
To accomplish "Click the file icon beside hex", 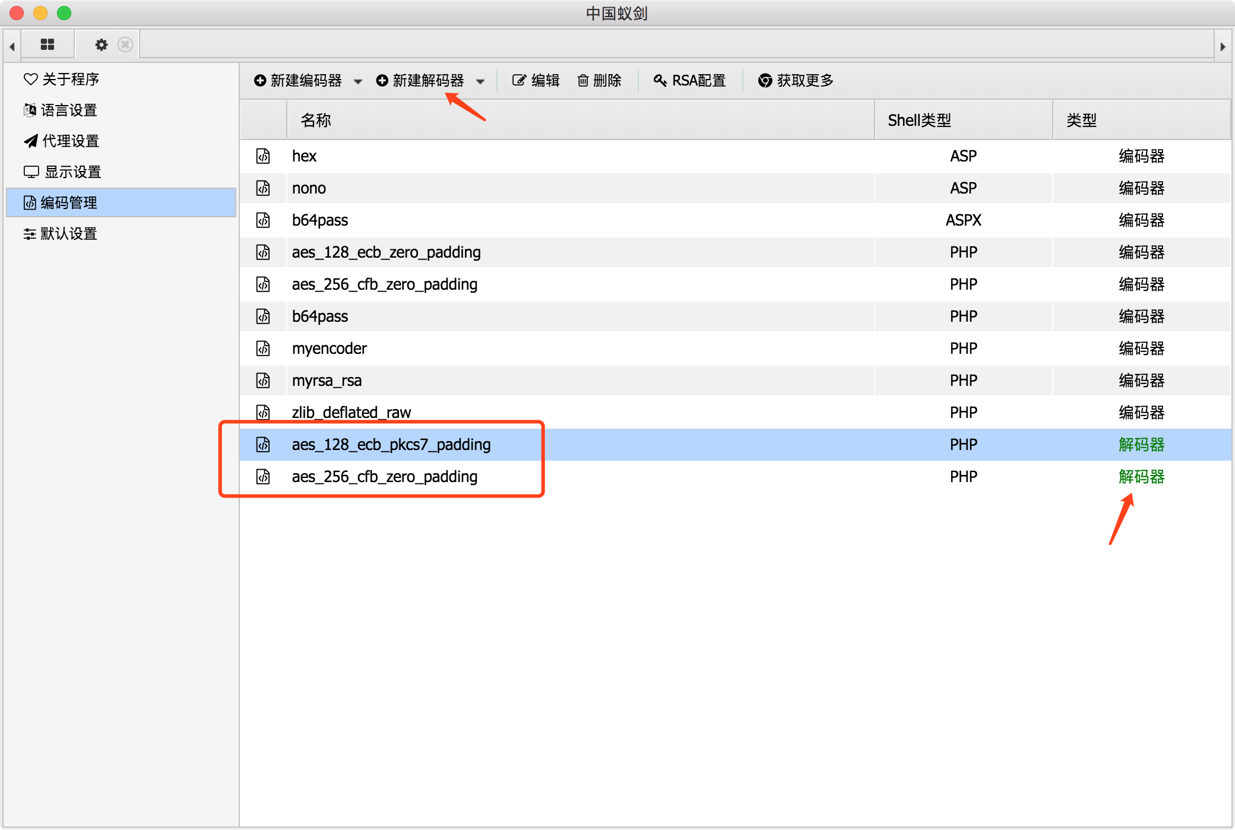I will pyautogui.click(x=263, y=156).
